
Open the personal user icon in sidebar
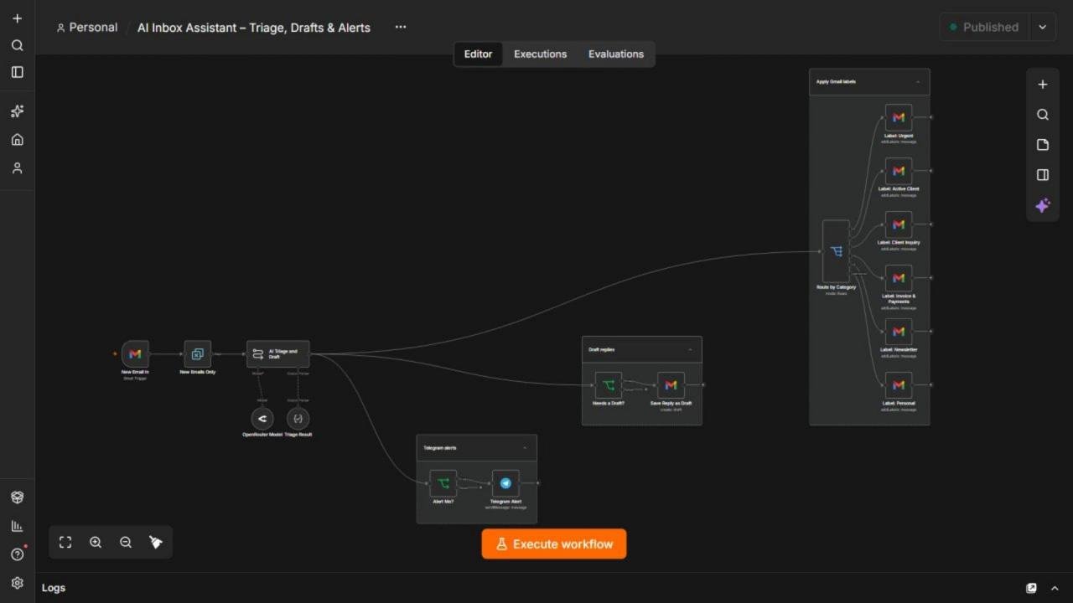pos(17,168)
